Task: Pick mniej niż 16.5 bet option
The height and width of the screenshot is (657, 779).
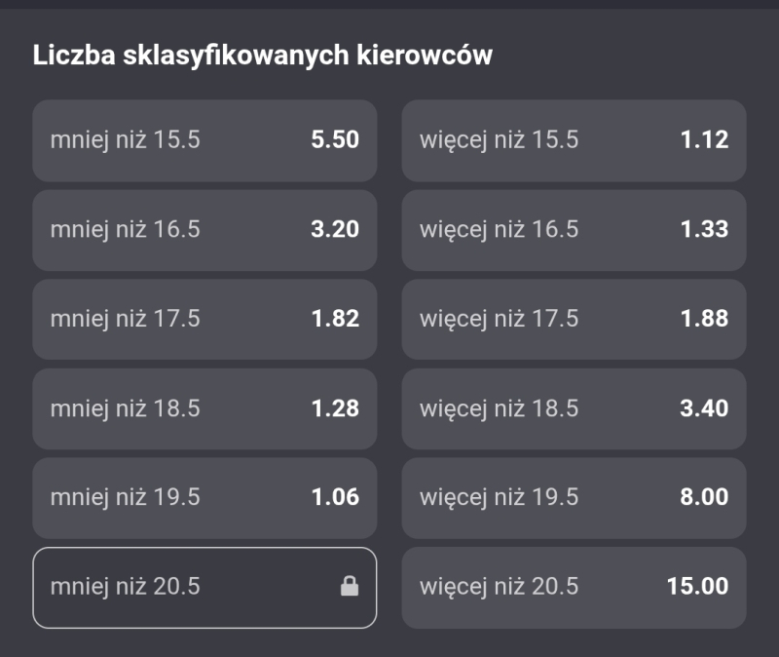Action: point(204,230)
